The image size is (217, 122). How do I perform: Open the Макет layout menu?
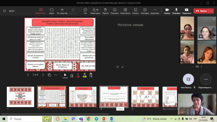[51, 11]
